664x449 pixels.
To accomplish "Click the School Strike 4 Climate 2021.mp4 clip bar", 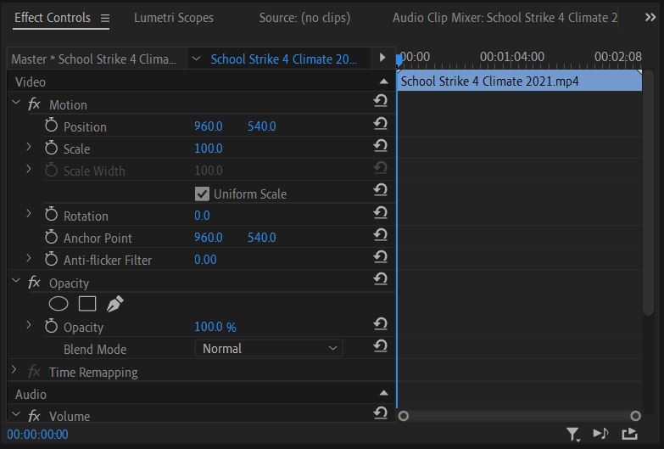I will [519, 81].
